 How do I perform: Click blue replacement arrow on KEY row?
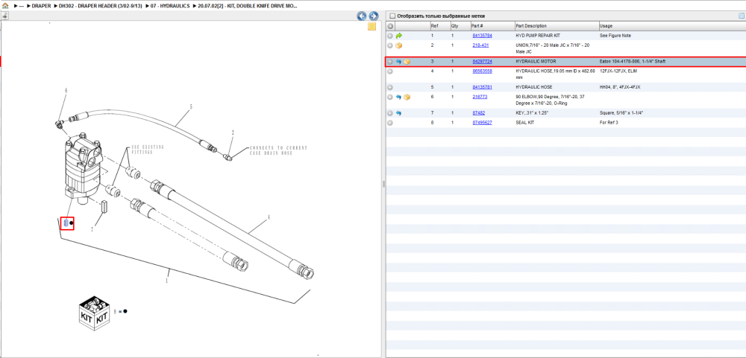pos(398,113)
